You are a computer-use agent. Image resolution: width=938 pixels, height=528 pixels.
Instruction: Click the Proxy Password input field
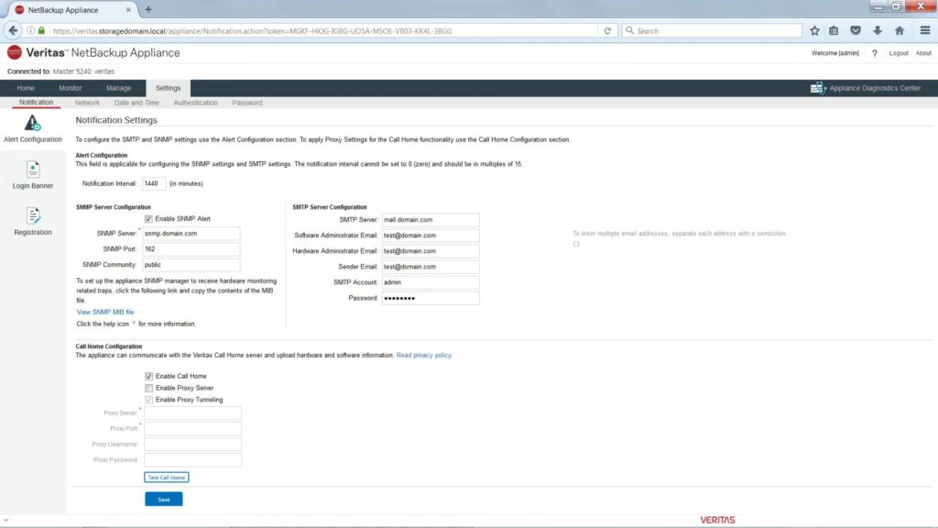click(192, 460)
